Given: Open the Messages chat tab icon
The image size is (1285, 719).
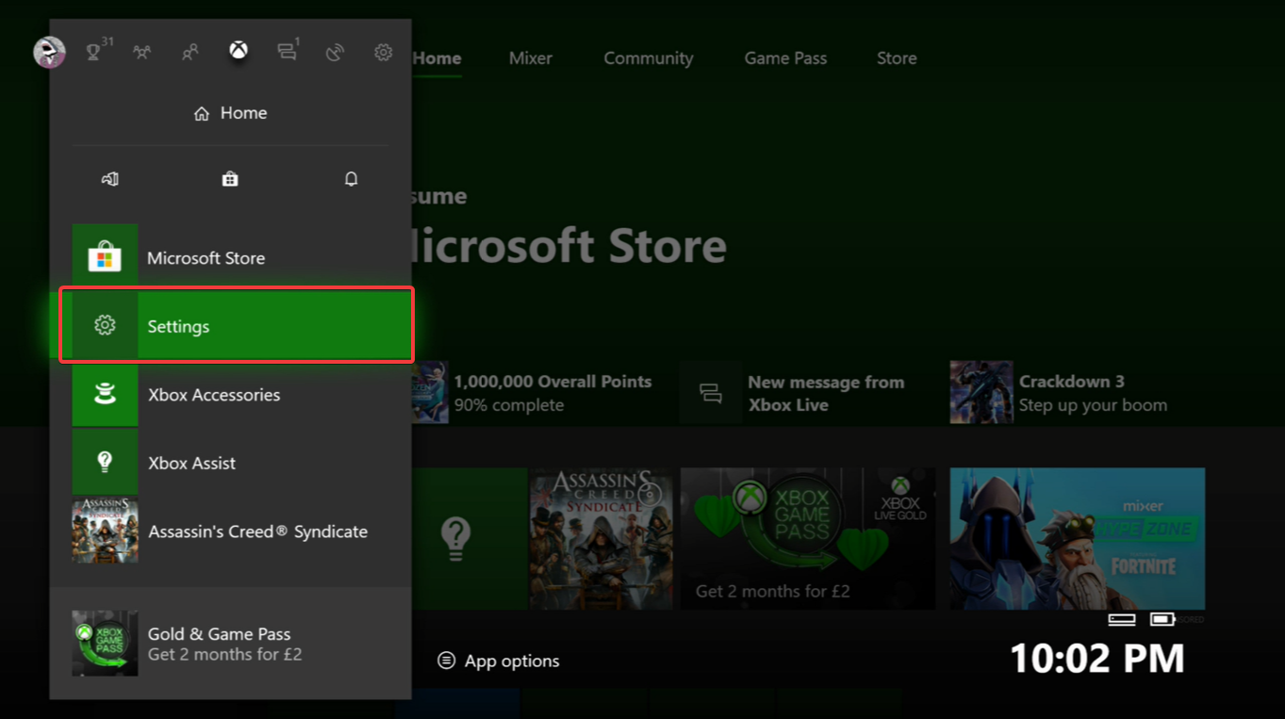Looking at the screenshot, I should tap(288, 52).
